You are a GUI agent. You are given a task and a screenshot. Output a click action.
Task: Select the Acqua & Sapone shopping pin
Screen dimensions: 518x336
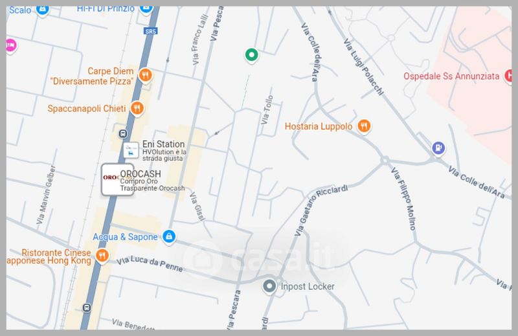pos(169,237)
